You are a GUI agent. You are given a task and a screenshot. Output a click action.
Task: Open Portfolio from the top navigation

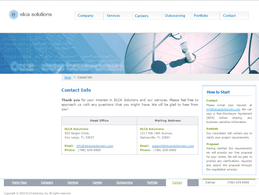click(201, 15)
